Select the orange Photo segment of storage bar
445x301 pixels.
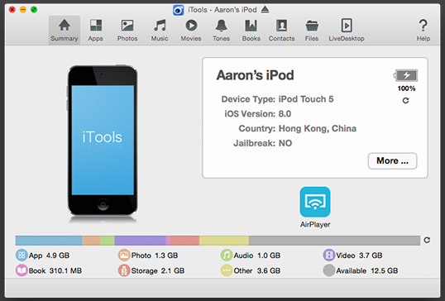click(91, 241)
